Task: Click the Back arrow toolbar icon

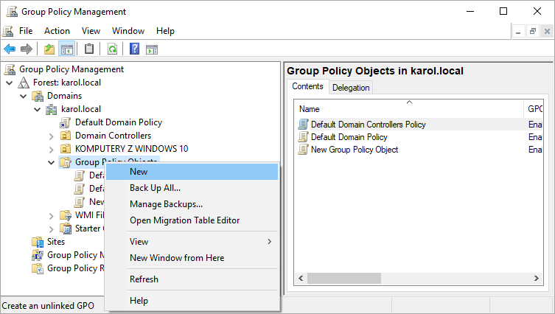Action: point(10,49)
